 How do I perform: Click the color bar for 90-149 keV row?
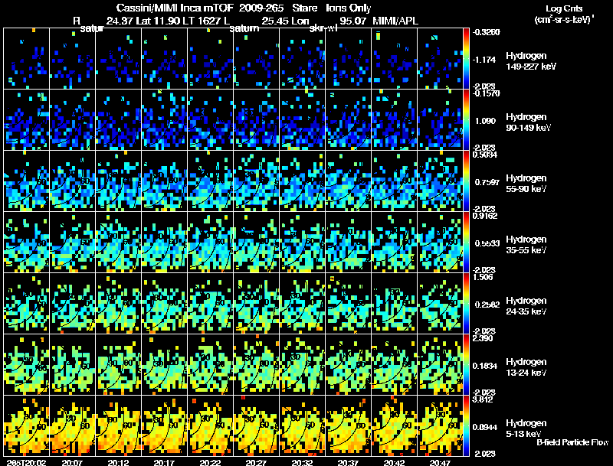click(x=466, y=120)
